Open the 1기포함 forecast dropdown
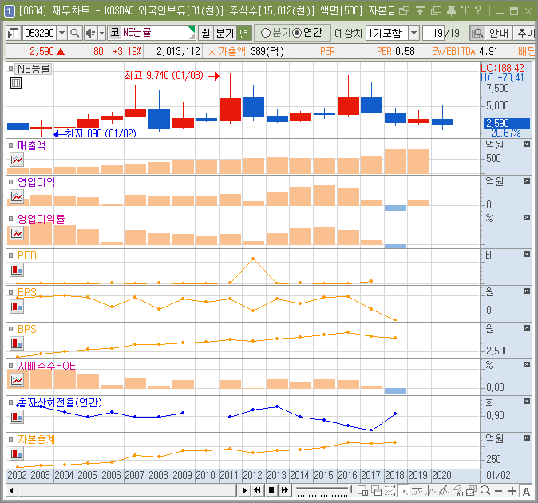Viewport: 538px width, 503px height. click(413, 34)
